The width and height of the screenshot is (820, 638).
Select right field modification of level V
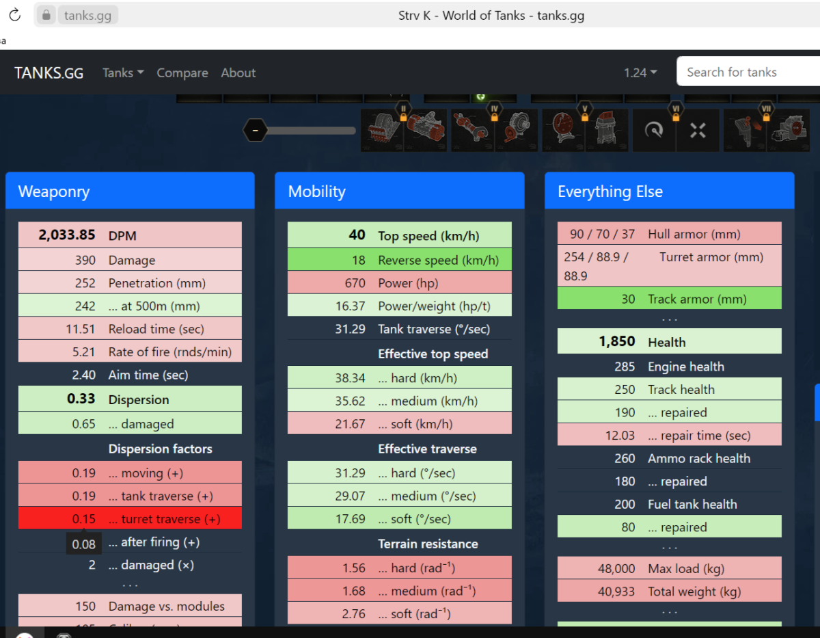606,131
